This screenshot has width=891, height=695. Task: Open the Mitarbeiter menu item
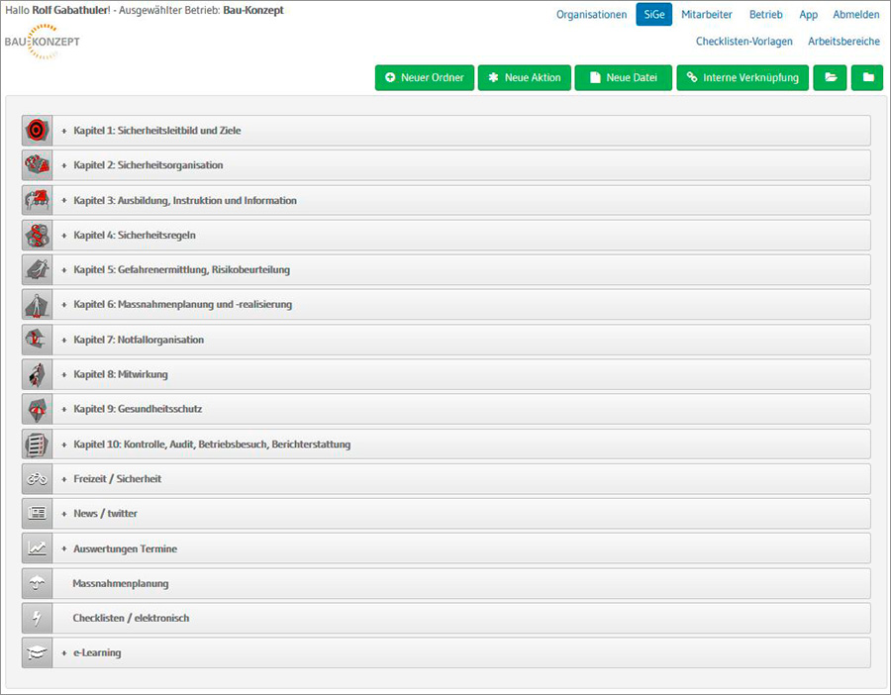coord(706,15)
